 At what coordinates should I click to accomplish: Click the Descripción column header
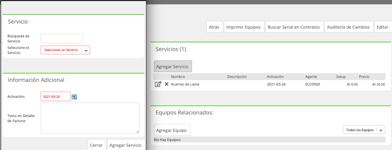click(x=237, y=77)
